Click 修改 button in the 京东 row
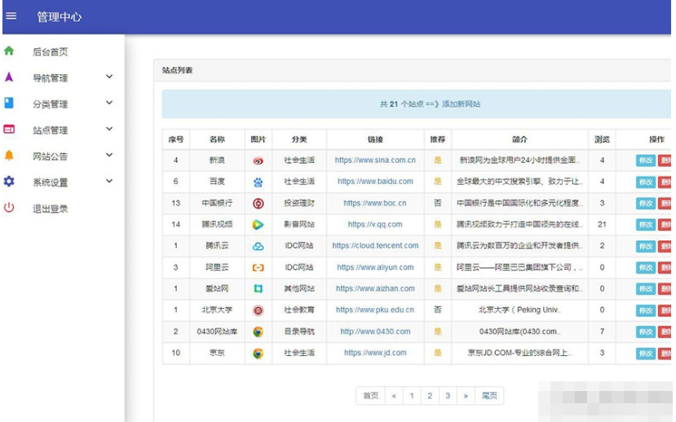This screenshot has width=676, height=422. coord(646,354)
